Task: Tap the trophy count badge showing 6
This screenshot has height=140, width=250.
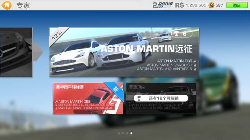Action: (182, 34)
